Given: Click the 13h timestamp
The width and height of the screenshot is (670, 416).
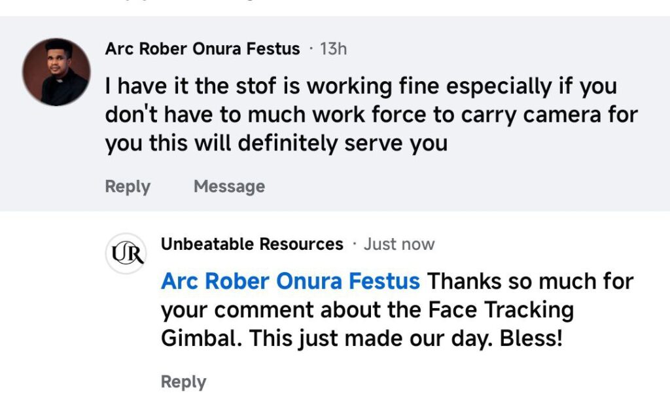Looking at the screenshot, I should point(333,49).
